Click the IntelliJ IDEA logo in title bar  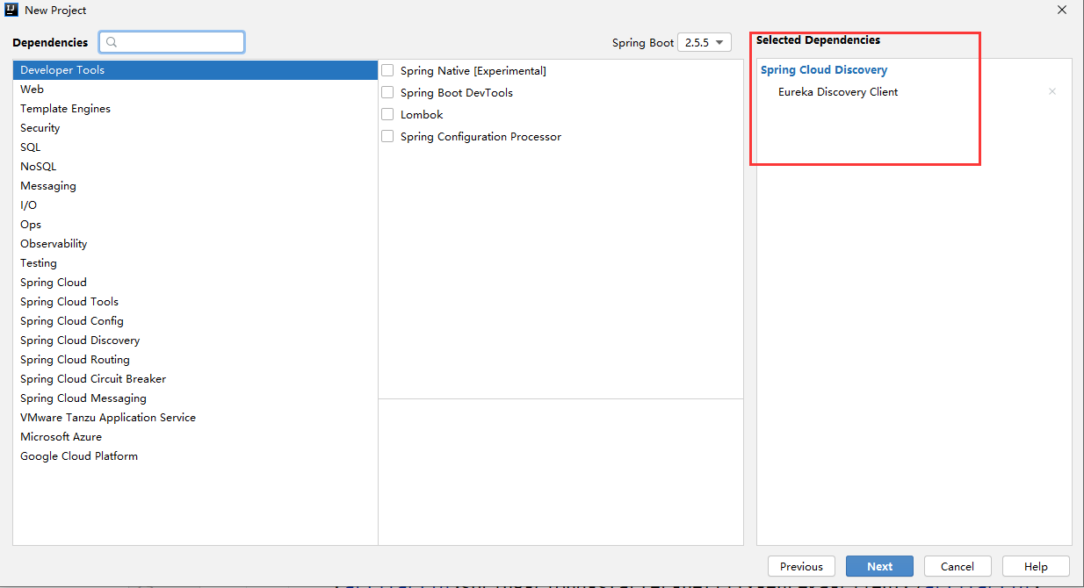[x=11, y=11]
